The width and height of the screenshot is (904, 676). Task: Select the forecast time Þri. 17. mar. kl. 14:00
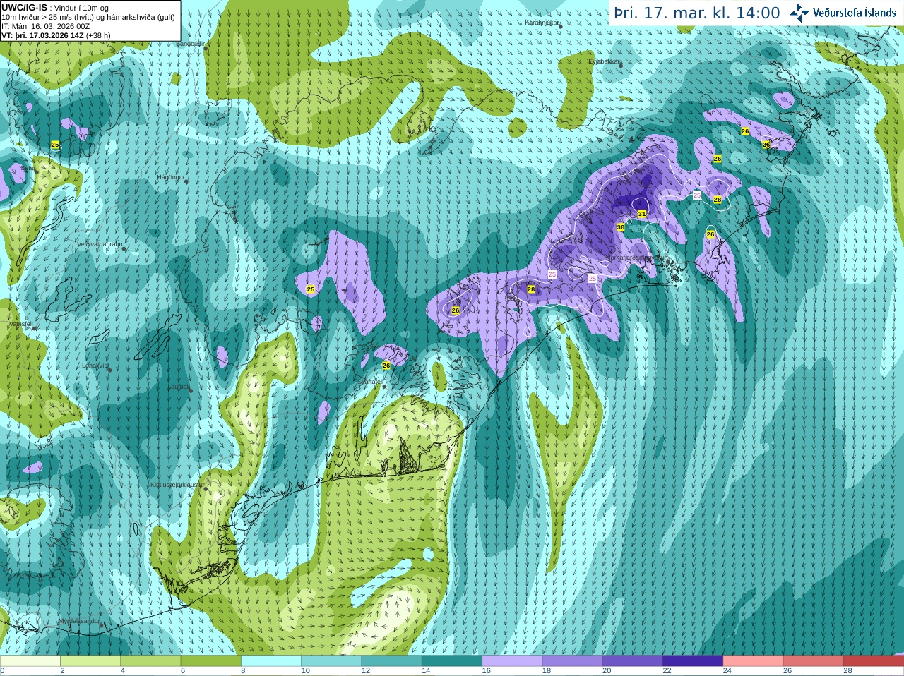pyautogui.click(x=697, y=13)
